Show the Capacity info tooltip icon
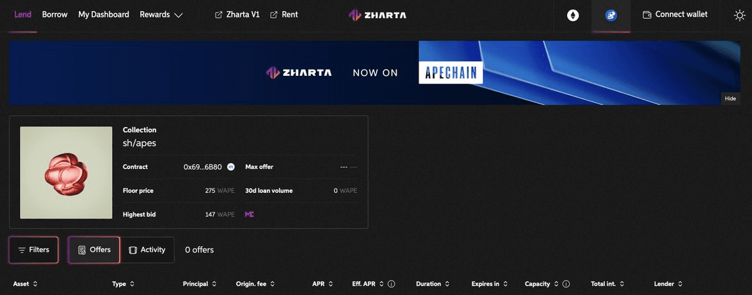 pyautogui.click(x=566, y=284)
